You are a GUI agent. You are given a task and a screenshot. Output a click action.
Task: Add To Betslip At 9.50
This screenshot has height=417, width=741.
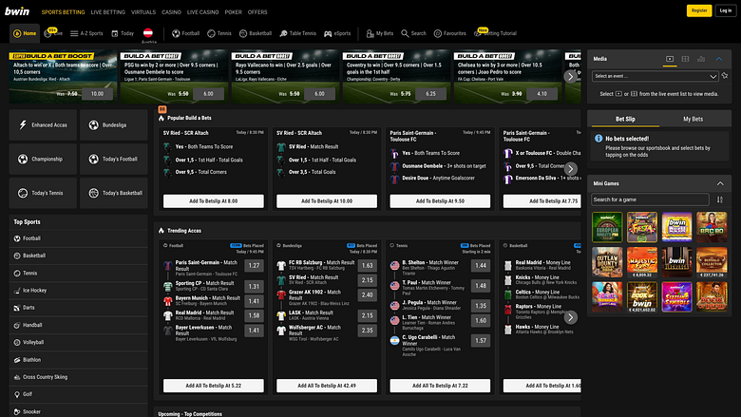click(x=440, y=201)
